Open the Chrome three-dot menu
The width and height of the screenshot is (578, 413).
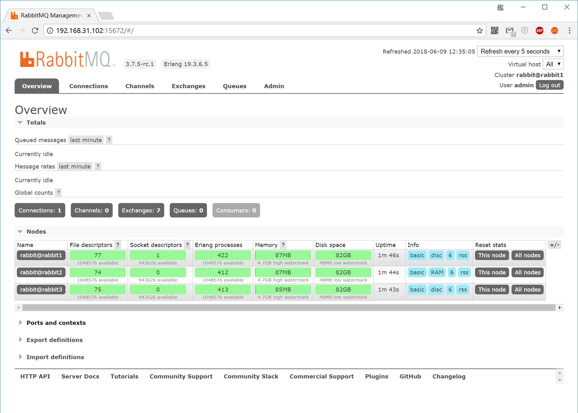point(569,31)
